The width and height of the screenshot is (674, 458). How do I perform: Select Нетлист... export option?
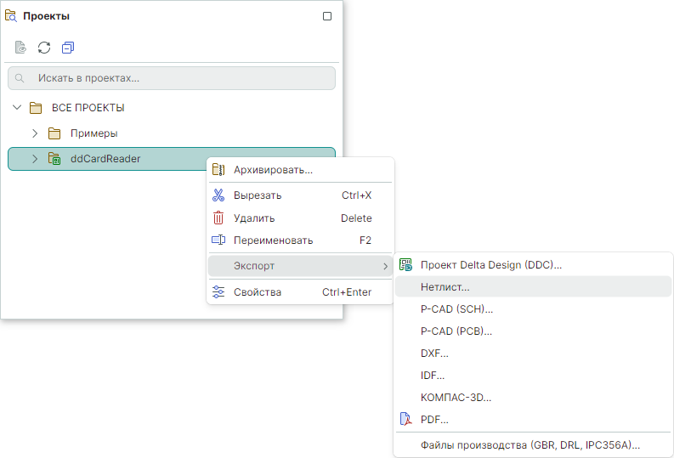445,287
